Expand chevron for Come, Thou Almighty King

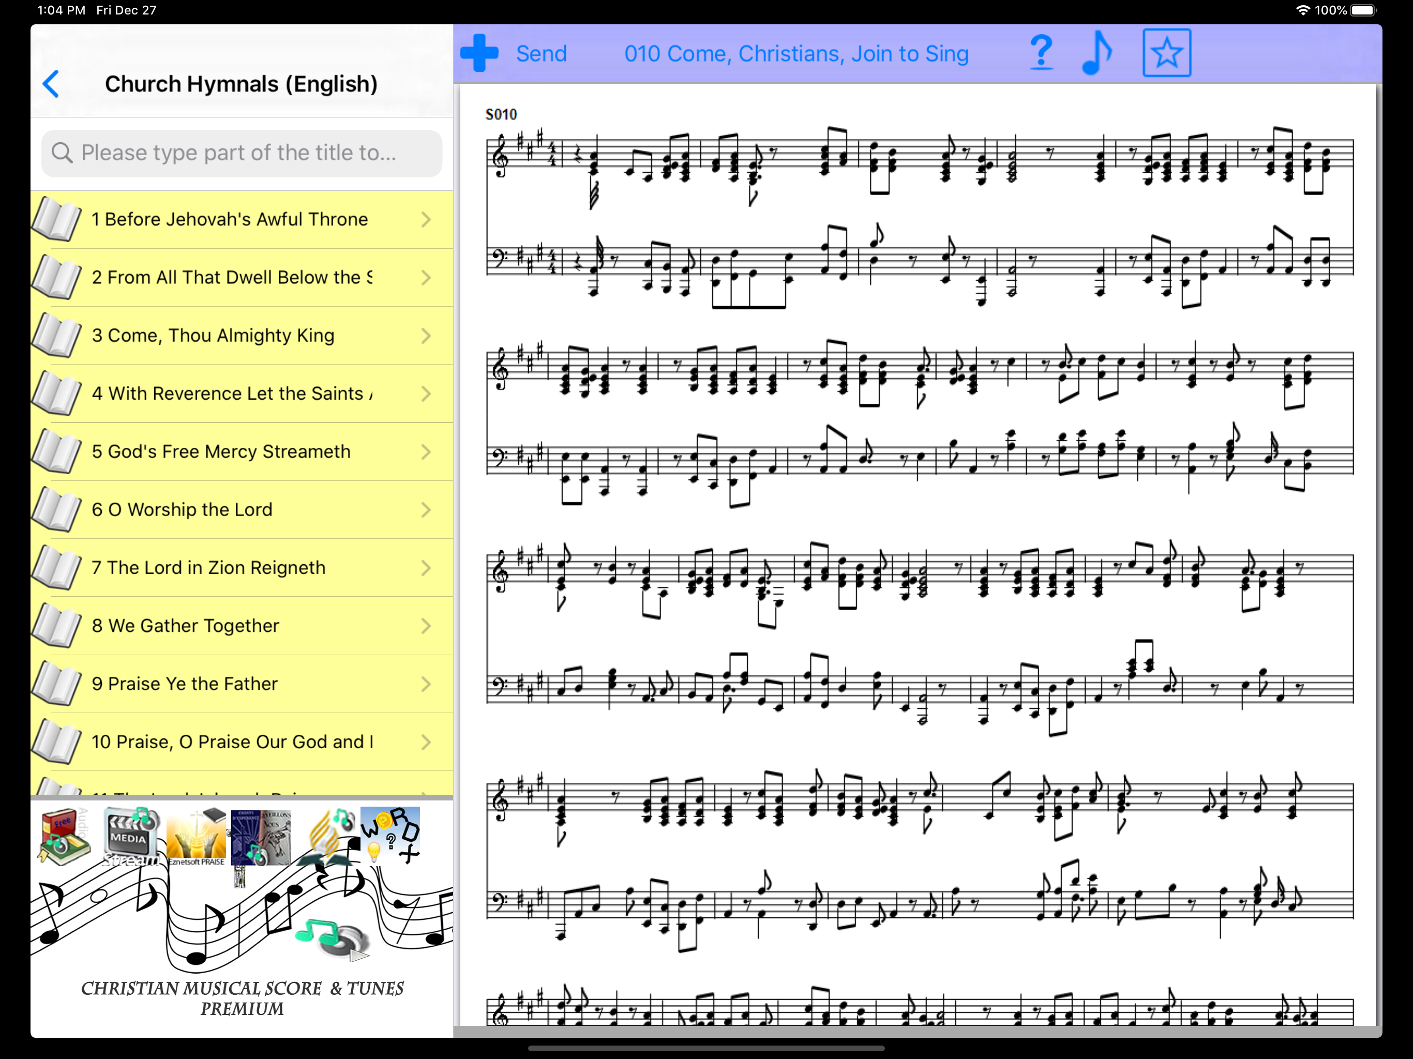click(x=426, y=336)
